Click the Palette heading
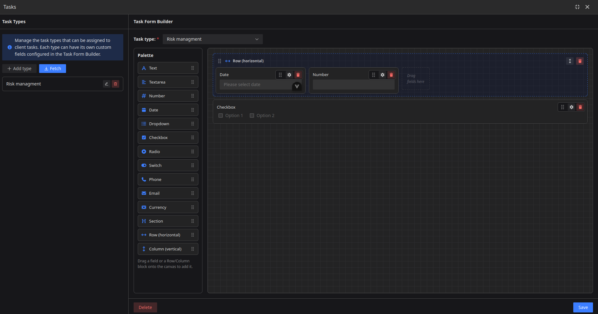The image size is (598, 314). pos(146,55)
